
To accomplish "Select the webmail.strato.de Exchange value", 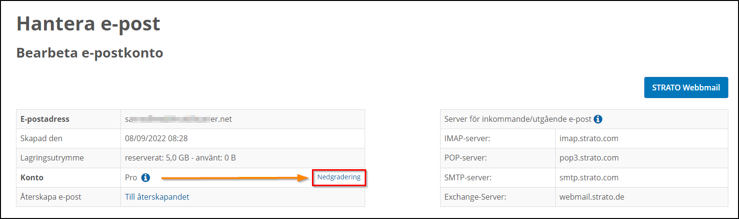I will 591,197.
